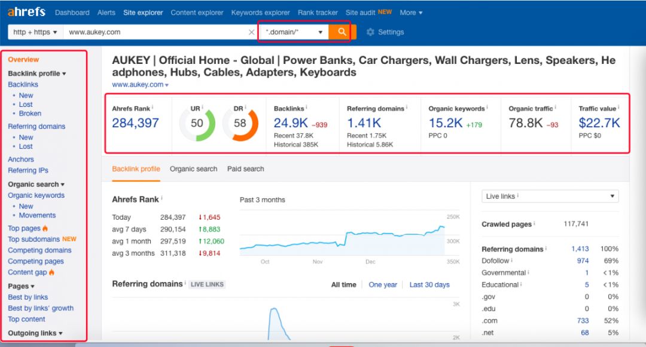Open Rank tracker in top navigation
The image size is (646, 347).
pyautogui.click(x=318, y=13)
